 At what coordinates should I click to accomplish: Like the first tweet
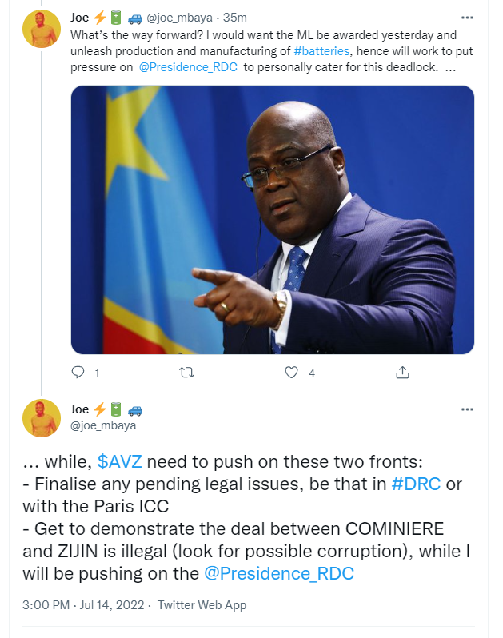(292, 373)
